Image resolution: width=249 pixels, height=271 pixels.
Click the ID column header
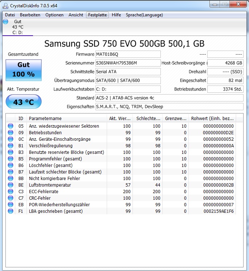pos(21,119)
